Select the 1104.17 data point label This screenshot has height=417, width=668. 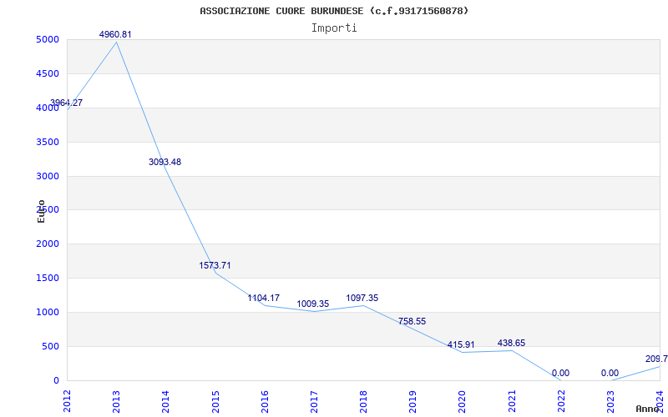tap(264, 298)
